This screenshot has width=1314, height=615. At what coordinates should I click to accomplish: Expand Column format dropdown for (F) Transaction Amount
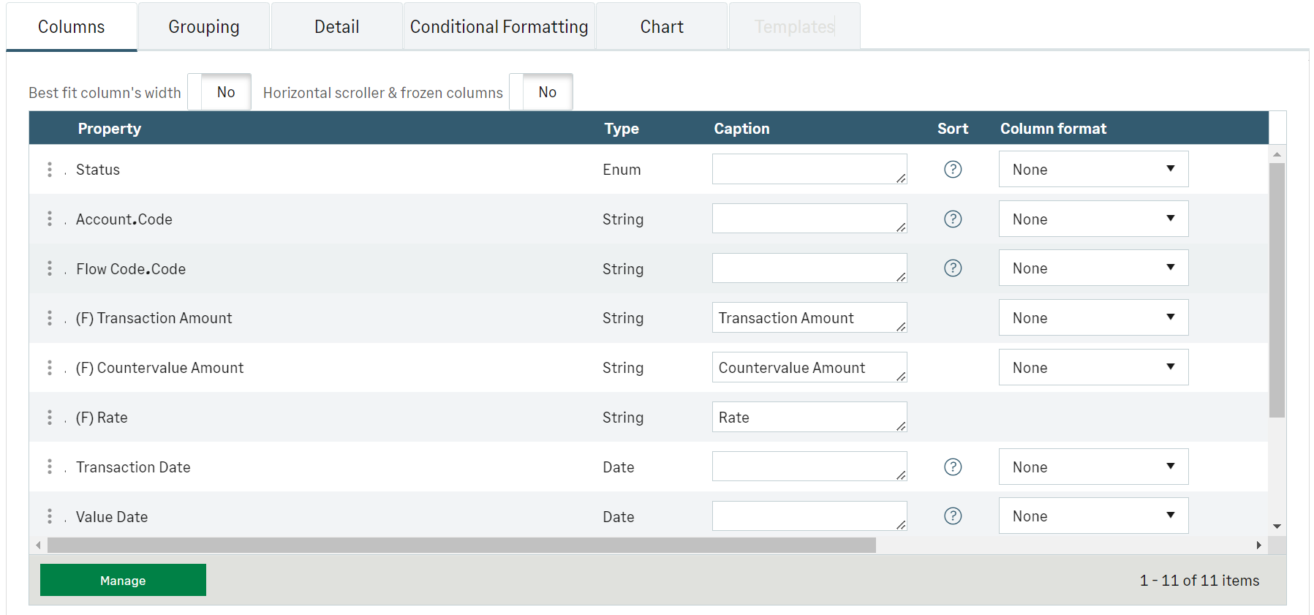pyautogui.click(x=1093, y=318)
